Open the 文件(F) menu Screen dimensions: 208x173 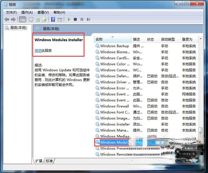click(x=11, y=12)
